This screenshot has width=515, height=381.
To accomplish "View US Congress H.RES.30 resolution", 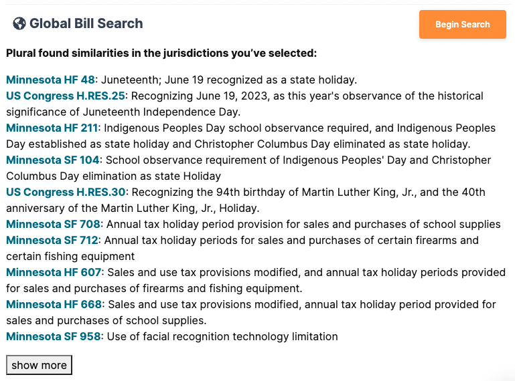I will click(x=66, y=192).
